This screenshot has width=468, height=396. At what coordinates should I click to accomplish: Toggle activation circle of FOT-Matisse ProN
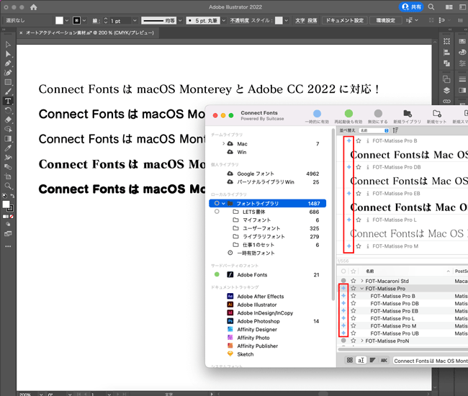point(343,341)
